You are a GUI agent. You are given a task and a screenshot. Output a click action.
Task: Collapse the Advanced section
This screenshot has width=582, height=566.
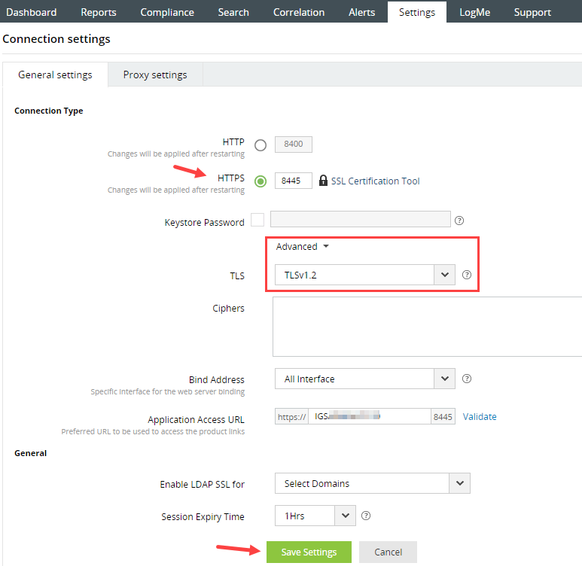302,246
